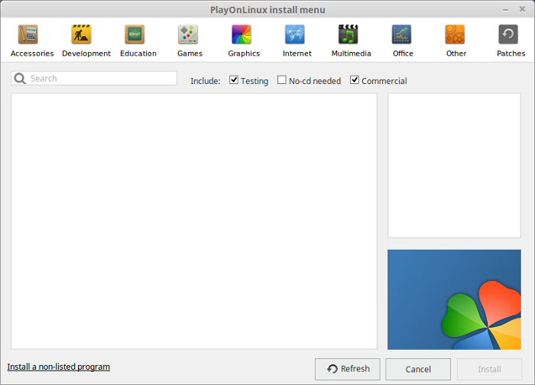Browse the Office category
Screen dimensions: 535x385
click(x=403, y=40)
